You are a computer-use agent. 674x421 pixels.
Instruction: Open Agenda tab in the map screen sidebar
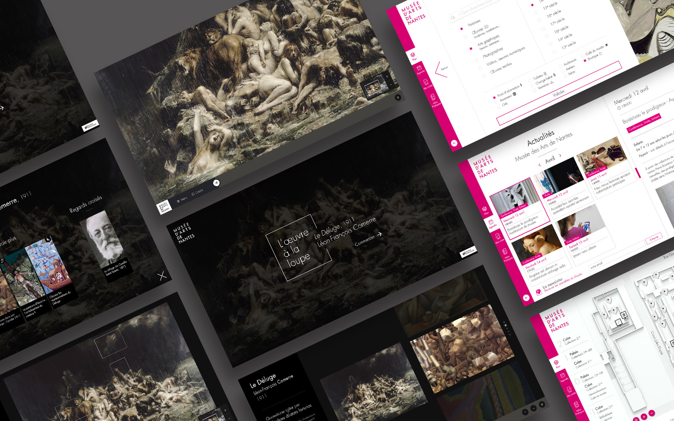pos(564,377)
